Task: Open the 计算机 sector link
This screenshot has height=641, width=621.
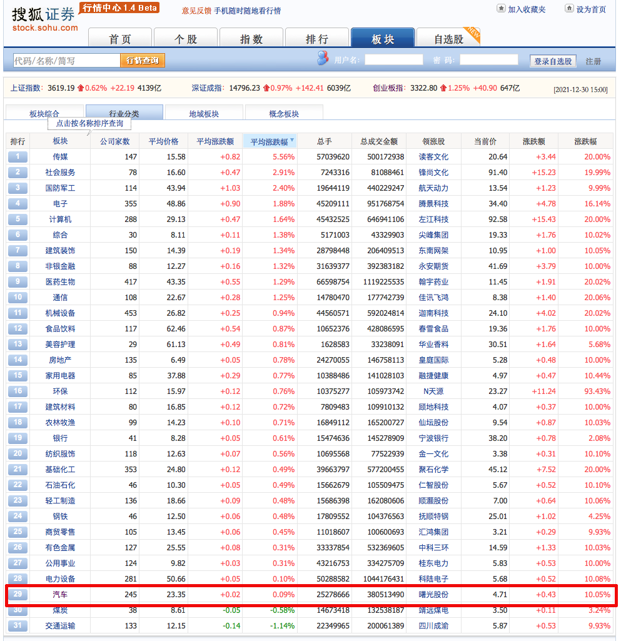Action: [60, 219]
